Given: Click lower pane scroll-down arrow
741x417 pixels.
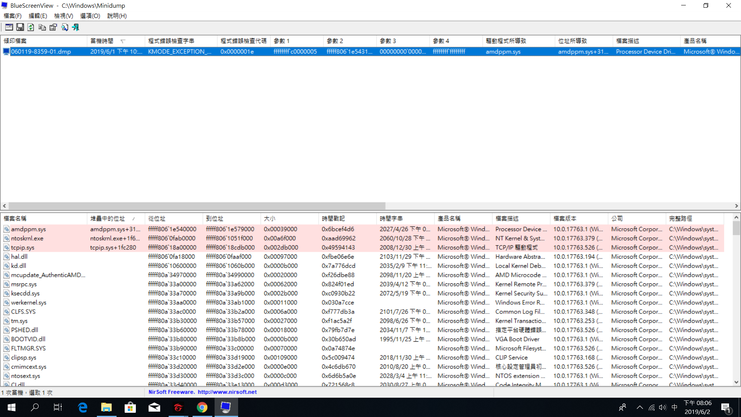Looking at the screenshot, I should coord(736,382).
